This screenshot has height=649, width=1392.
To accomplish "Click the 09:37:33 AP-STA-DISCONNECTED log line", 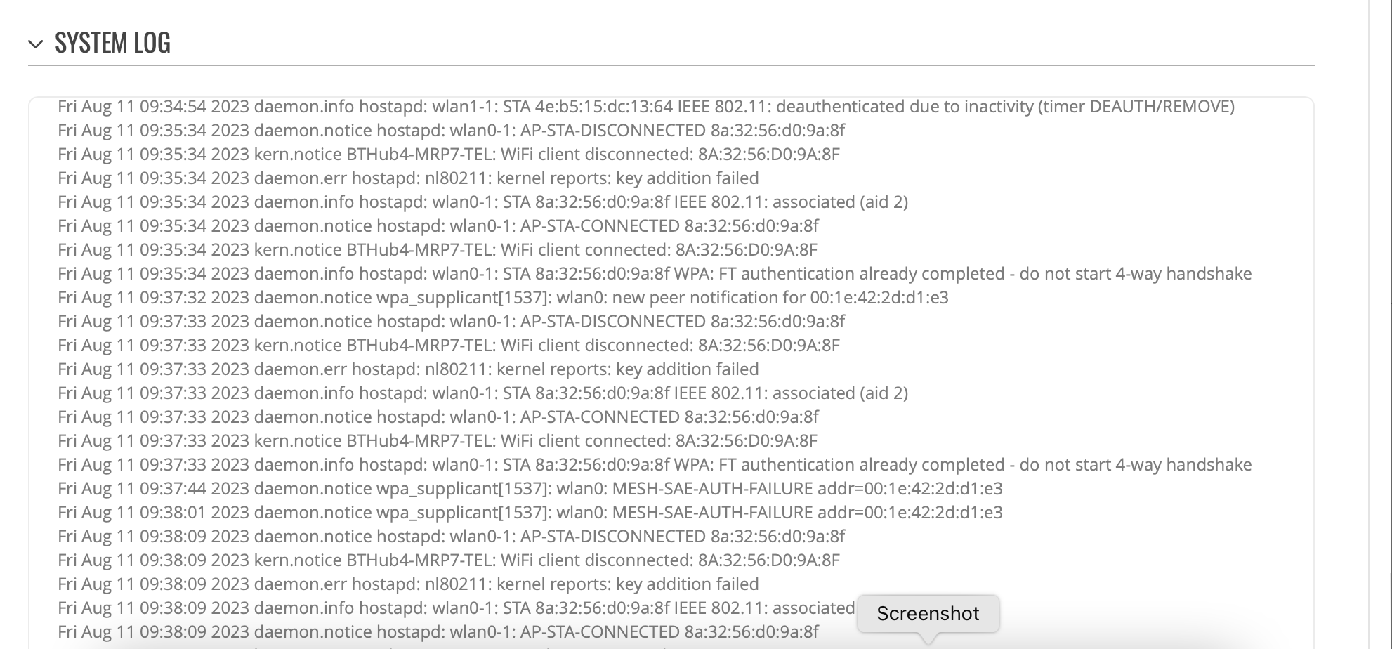I will 451,322.
